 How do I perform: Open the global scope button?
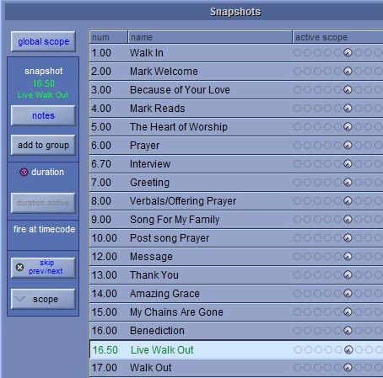point(43,41)
